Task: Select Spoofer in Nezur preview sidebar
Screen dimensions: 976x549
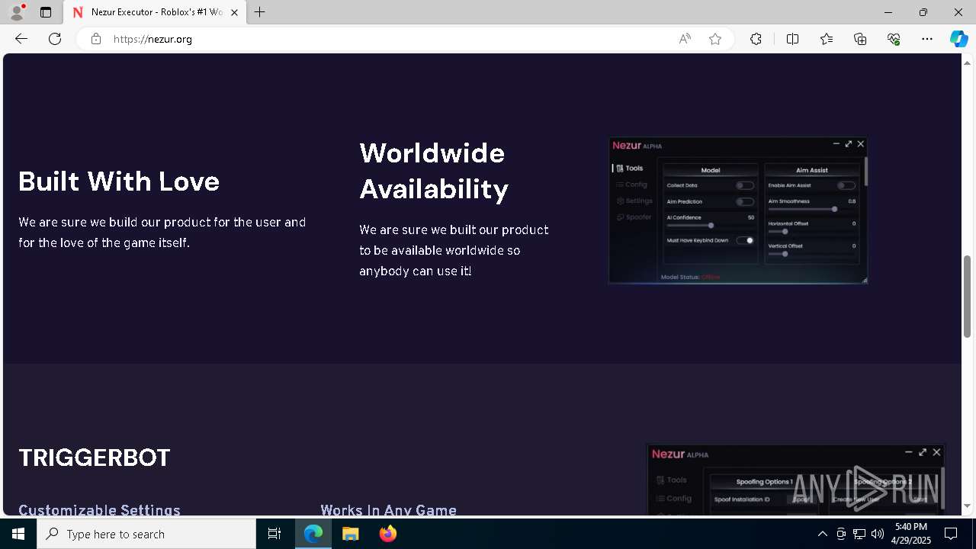Action: click(634, 217)
